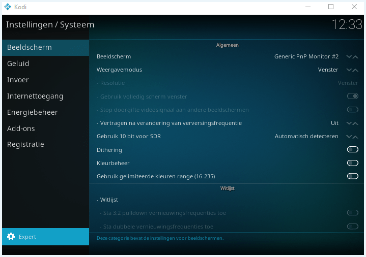366x257 pixels.
Task: Click the Expert settings level gear icon
Action: click(11, 237)
